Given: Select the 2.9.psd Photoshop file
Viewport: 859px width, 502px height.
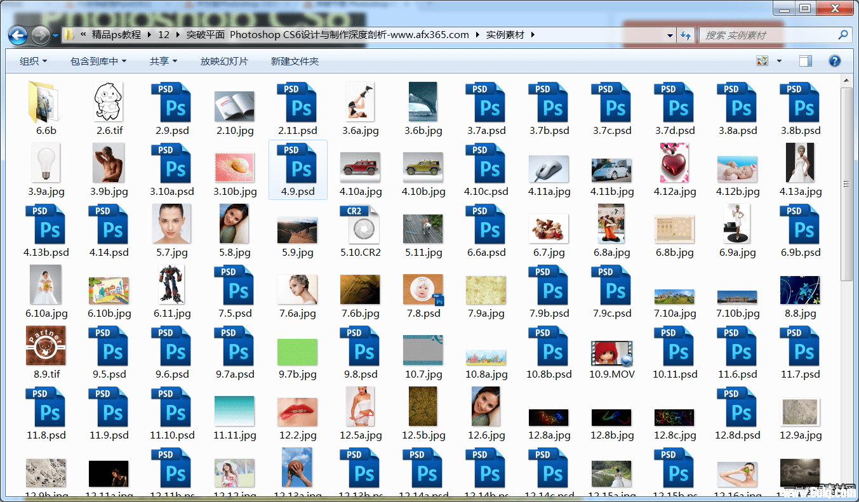Looking at the screenshot, I should tap(171, 102).
